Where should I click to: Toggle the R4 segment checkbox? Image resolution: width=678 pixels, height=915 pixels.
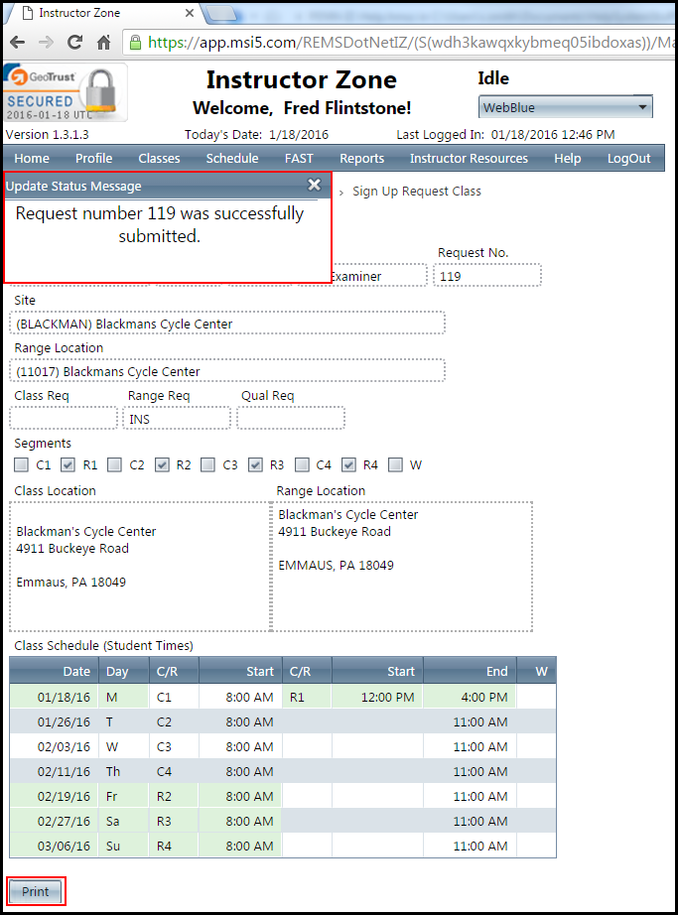348,464
